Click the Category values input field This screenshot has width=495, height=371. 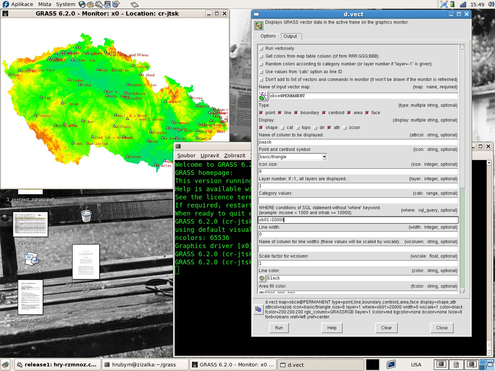click(x=358, y=200)
